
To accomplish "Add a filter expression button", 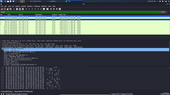I will [x=168, y=12].
